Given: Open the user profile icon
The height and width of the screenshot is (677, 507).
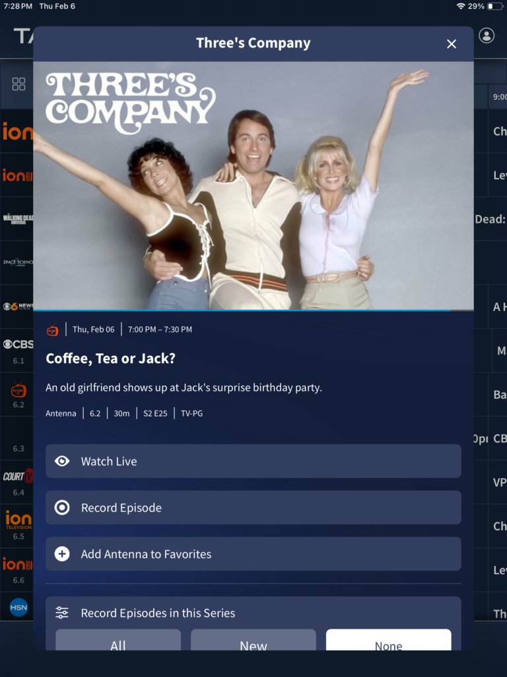Looking at the screenshot, I should click(487, 36).
